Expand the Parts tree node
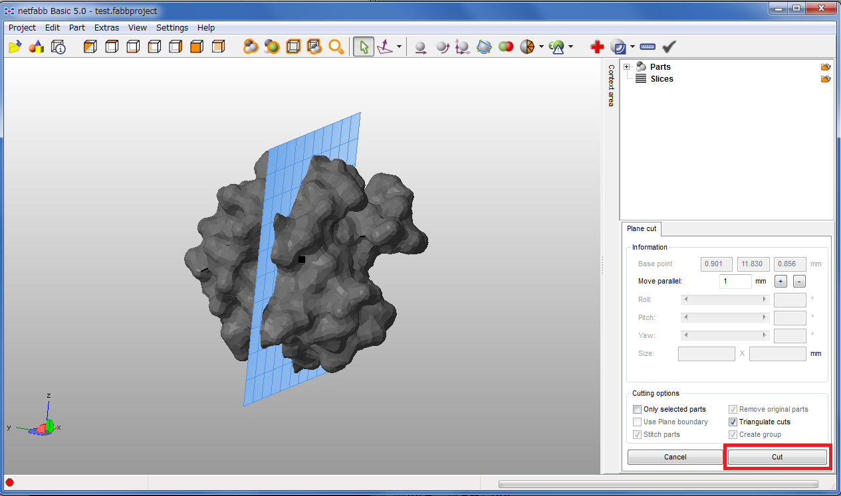841x496 pixels. [x=626, y=66]
